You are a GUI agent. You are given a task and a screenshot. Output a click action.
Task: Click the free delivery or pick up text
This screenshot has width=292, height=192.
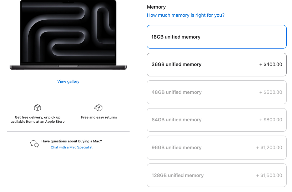coord(37,120)
